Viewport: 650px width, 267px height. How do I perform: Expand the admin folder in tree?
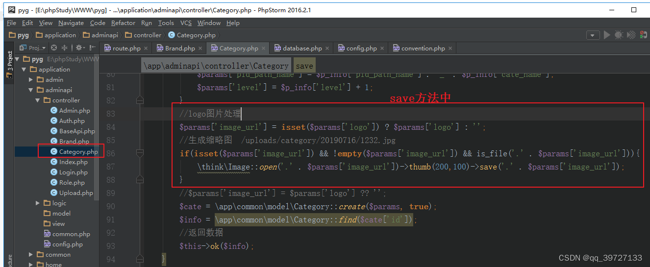[x=31, y=79]
